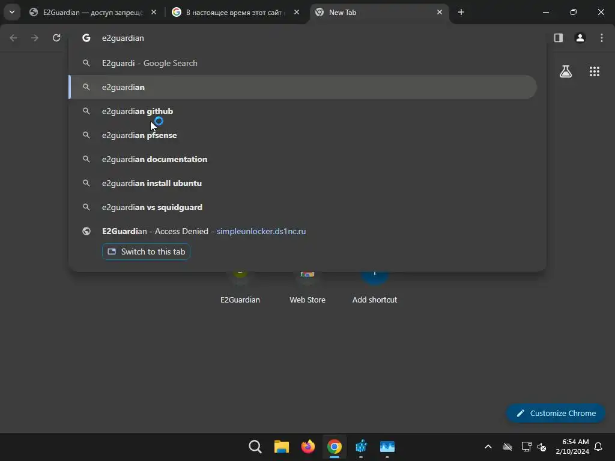Open the Web Store shortcut

click(x=307, y=288)
